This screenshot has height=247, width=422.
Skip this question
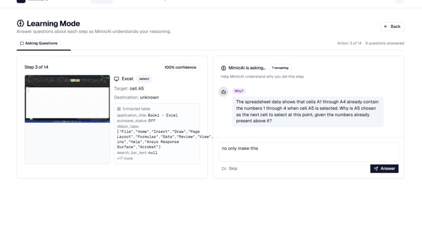pyautogui.click(x=229, y=169)
